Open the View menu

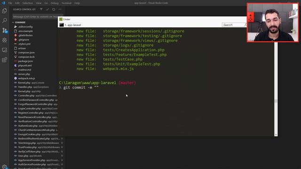(x=39, y=3)
